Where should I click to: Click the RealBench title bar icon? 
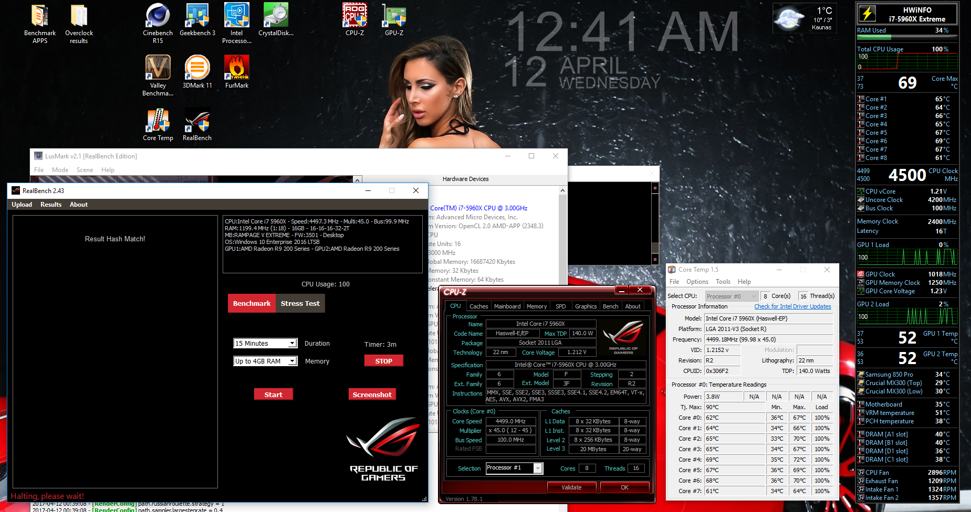coord(16,190)
